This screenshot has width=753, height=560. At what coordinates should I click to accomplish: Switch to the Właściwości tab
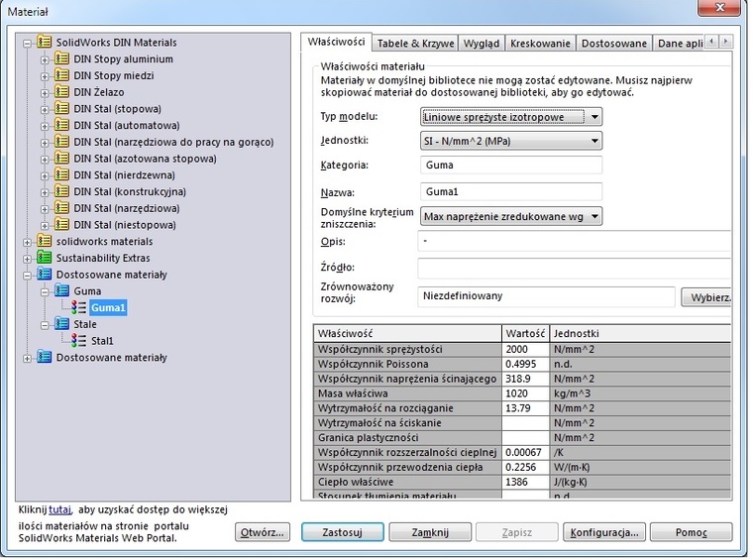point(336,42)
